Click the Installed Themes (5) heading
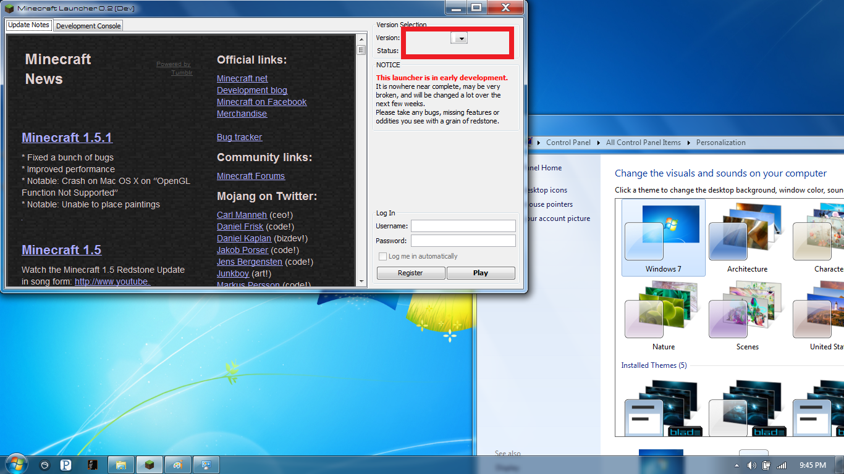This screenshot has height=474, width=844. [x=654, y=365]
